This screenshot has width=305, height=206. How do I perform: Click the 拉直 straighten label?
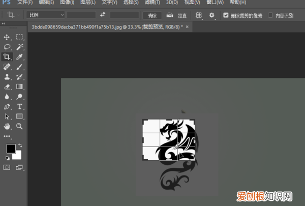(x=182, y=15)
